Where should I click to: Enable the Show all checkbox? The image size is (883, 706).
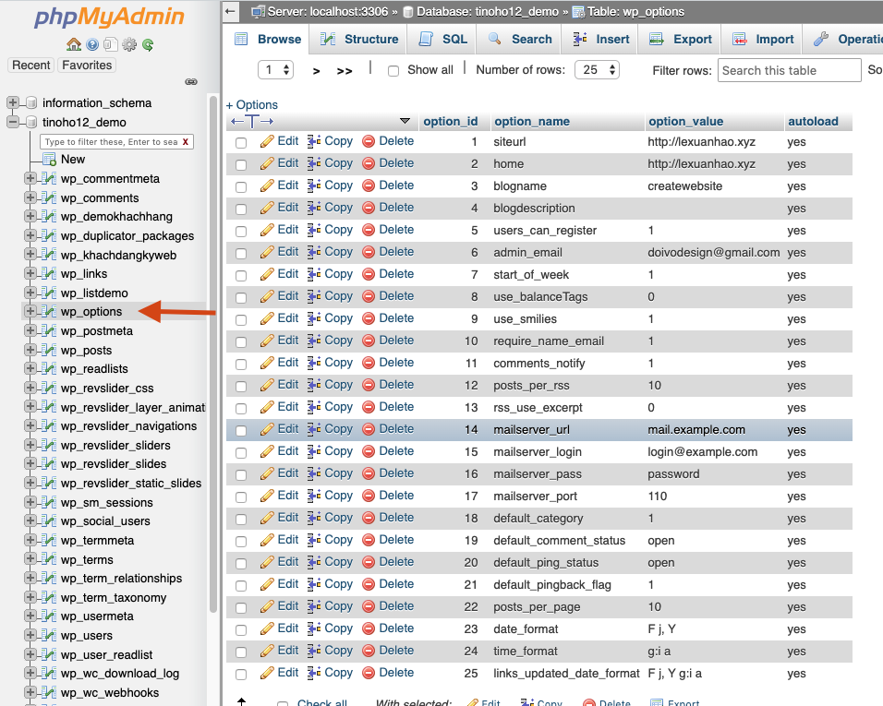pyautogui.click(x=393, y=69)
